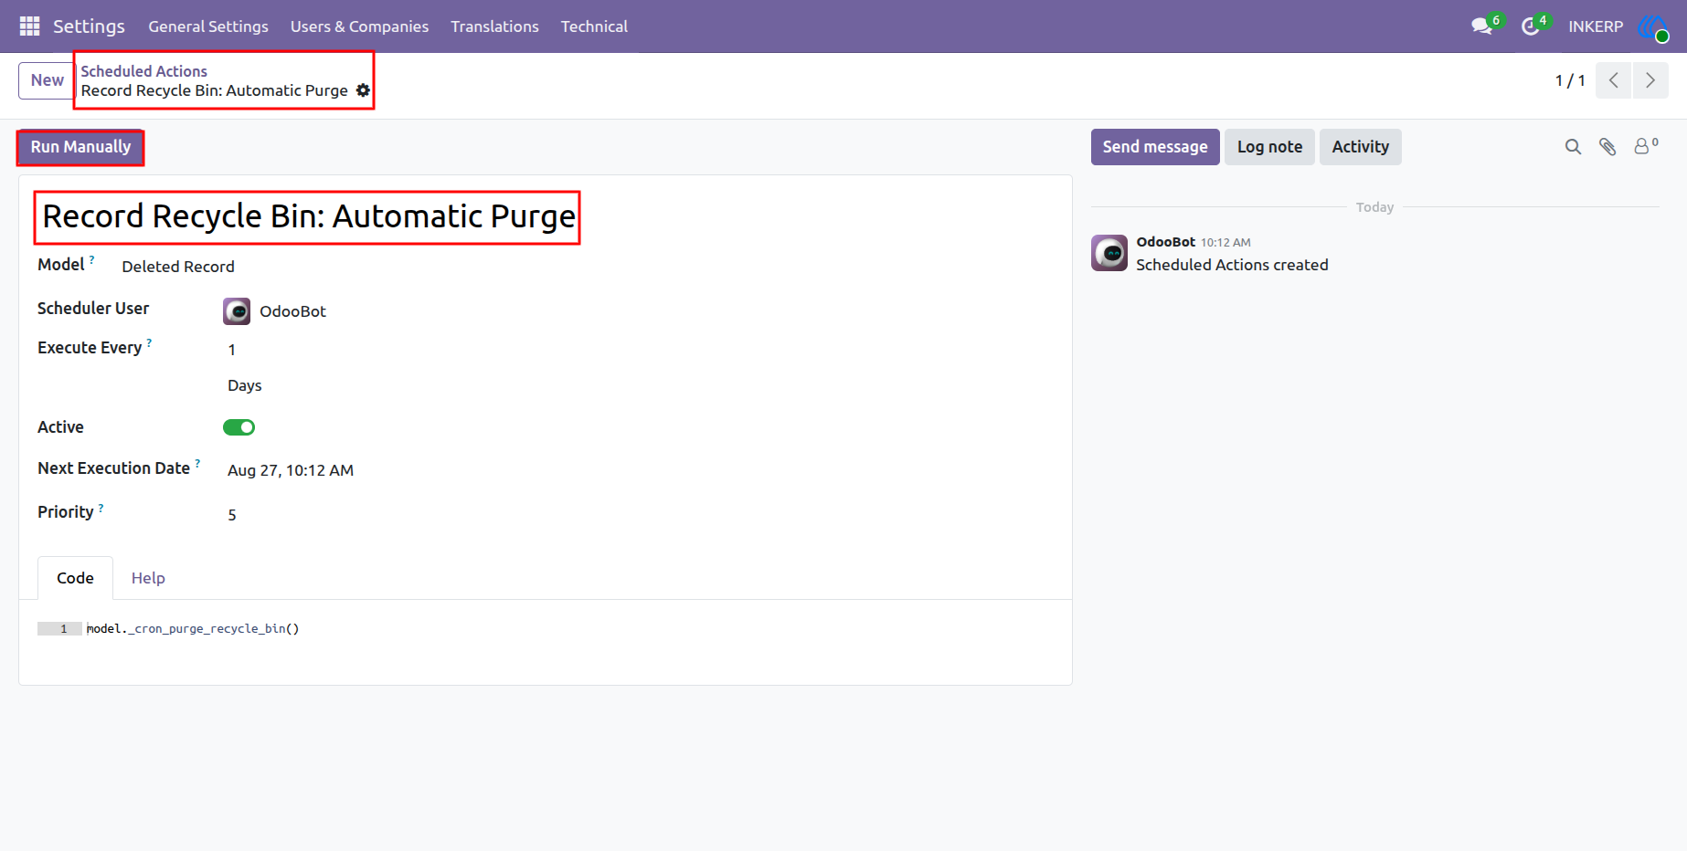Click the Model field help question mark
The image size is (1687, 851).
pos(92,259)
